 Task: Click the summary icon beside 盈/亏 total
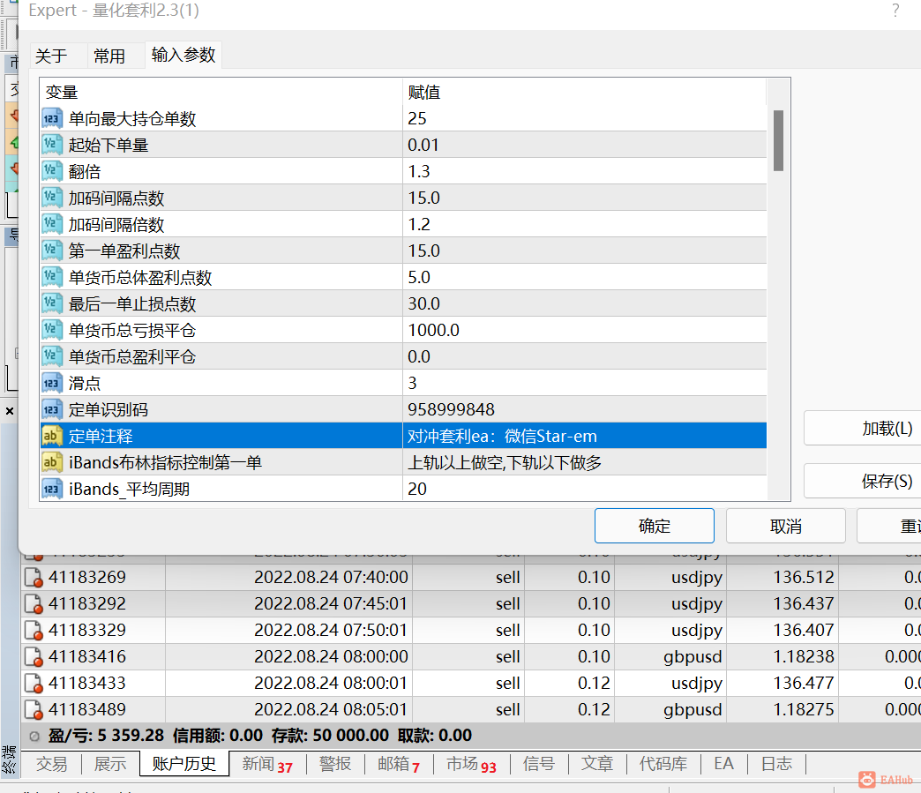34,736
